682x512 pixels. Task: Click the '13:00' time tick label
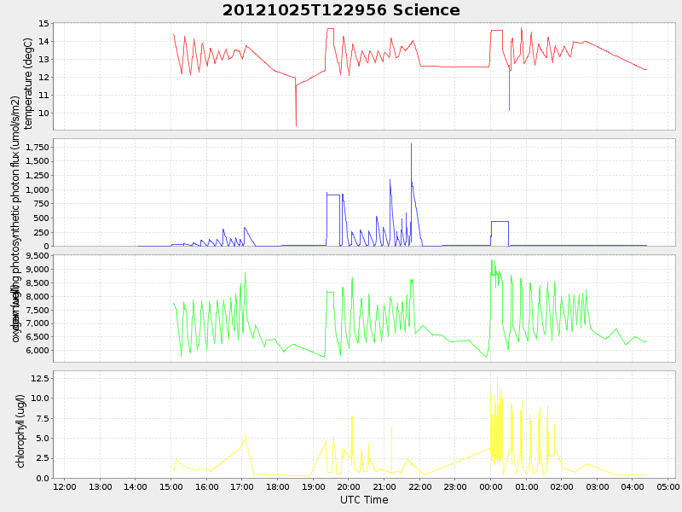click(100, 486)
